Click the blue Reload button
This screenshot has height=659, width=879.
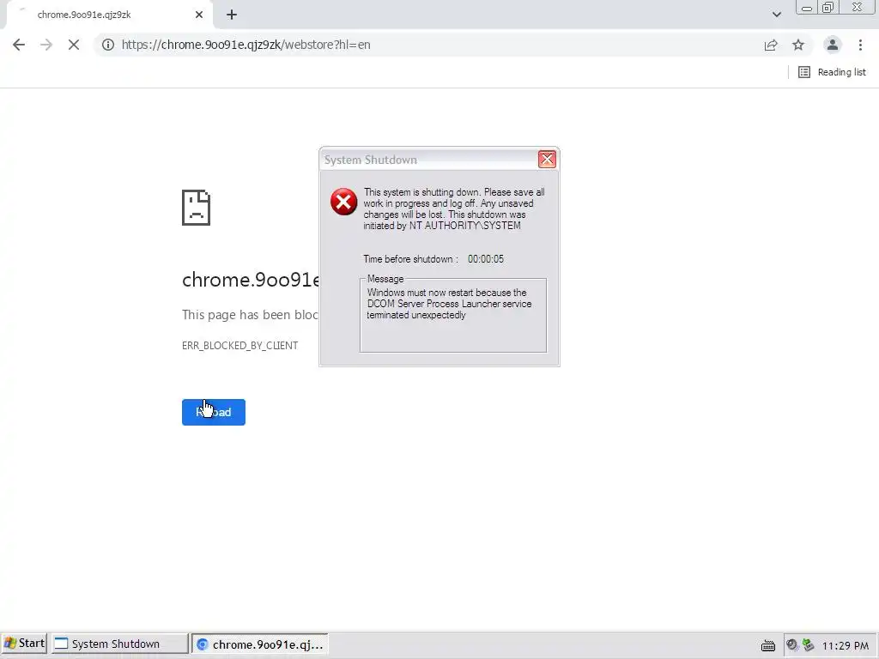point(214,412)
